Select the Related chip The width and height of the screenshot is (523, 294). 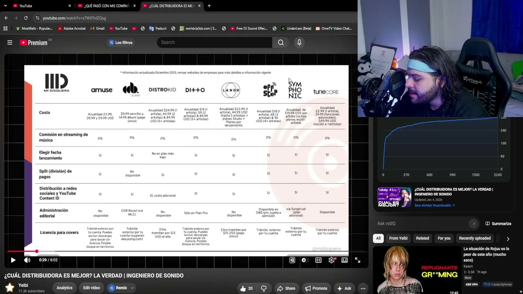coord(422,238)
